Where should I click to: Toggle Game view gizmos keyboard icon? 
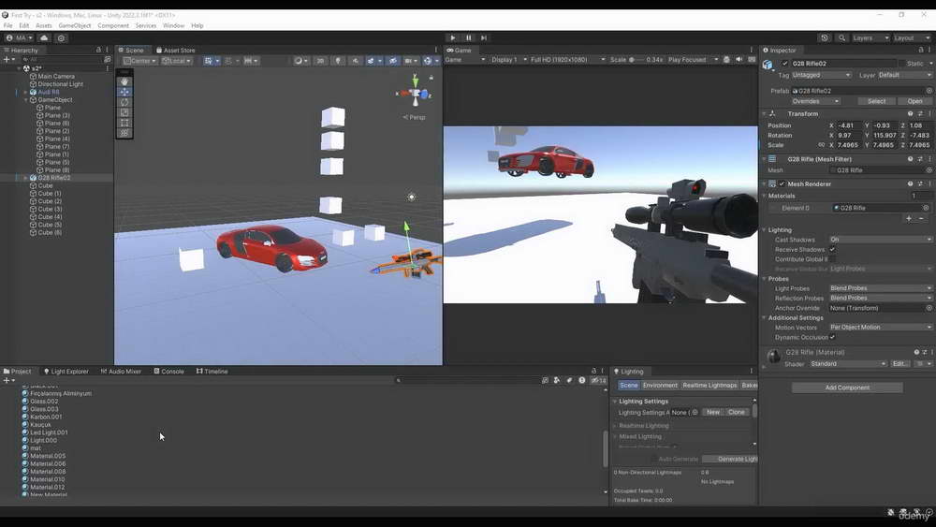pos(752,60)
